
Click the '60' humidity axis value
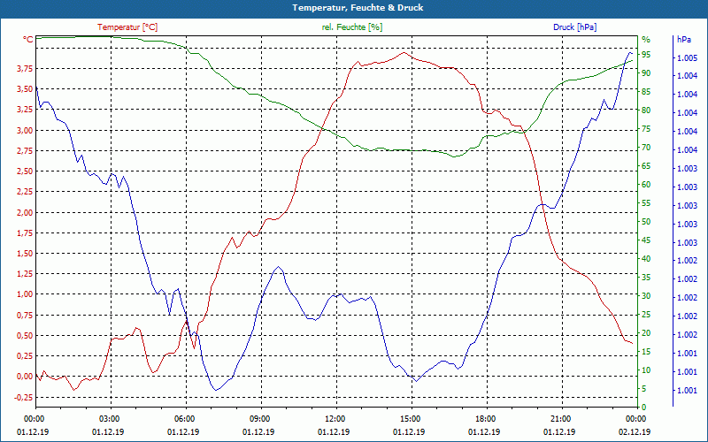tap(646, 185)
